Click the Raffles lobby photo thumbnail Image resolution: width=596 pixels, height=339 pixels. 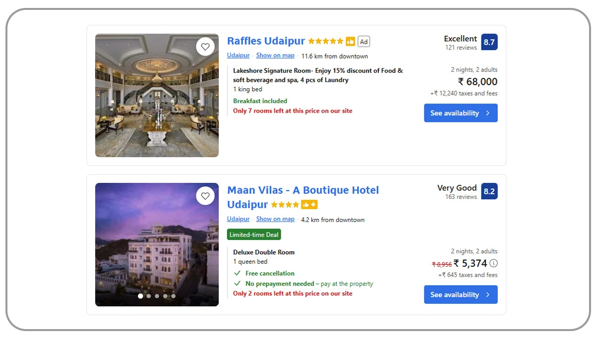tap(157, 95)
